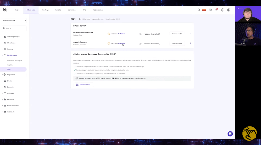261x145 pixels.
Task: Open the chat support bubble icon
Action: pyautogui.click(x=230, y=134)
